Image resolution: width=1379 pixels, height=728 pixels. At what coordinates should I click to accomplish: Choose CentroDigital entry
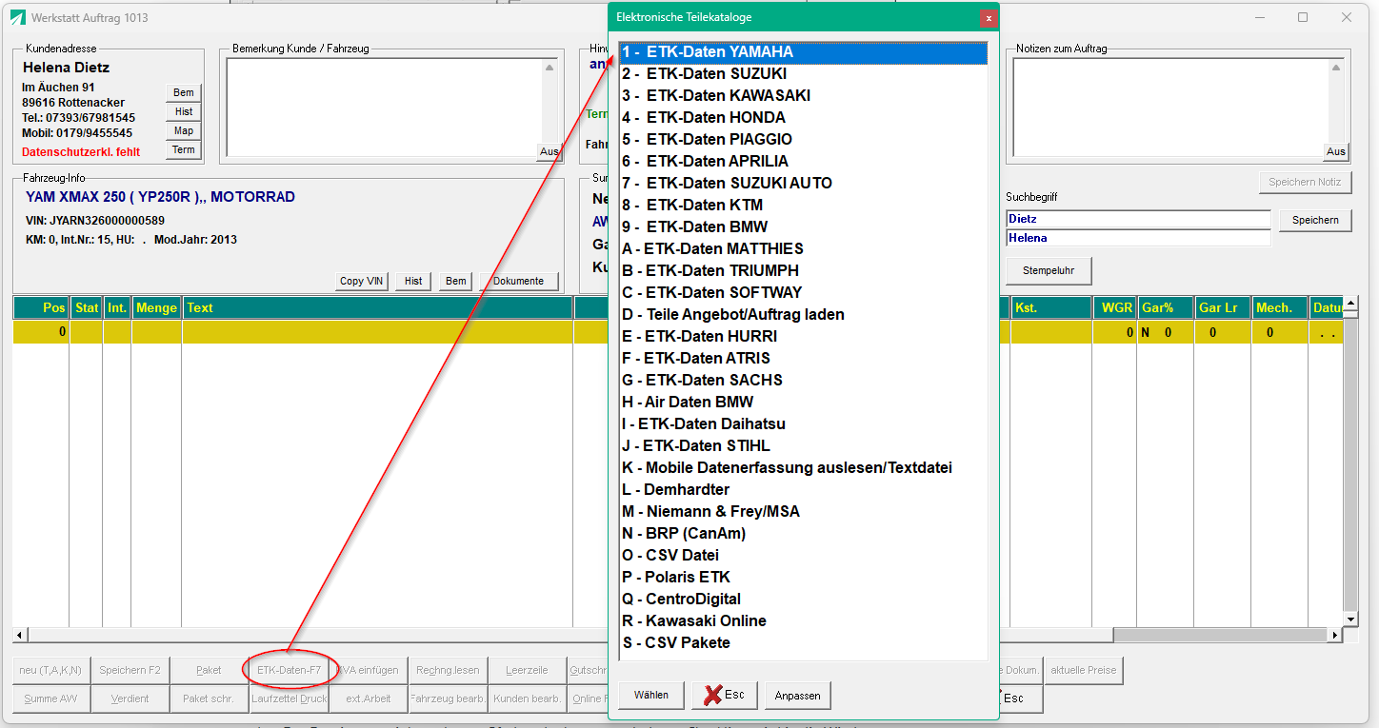[x=803, y=600]
